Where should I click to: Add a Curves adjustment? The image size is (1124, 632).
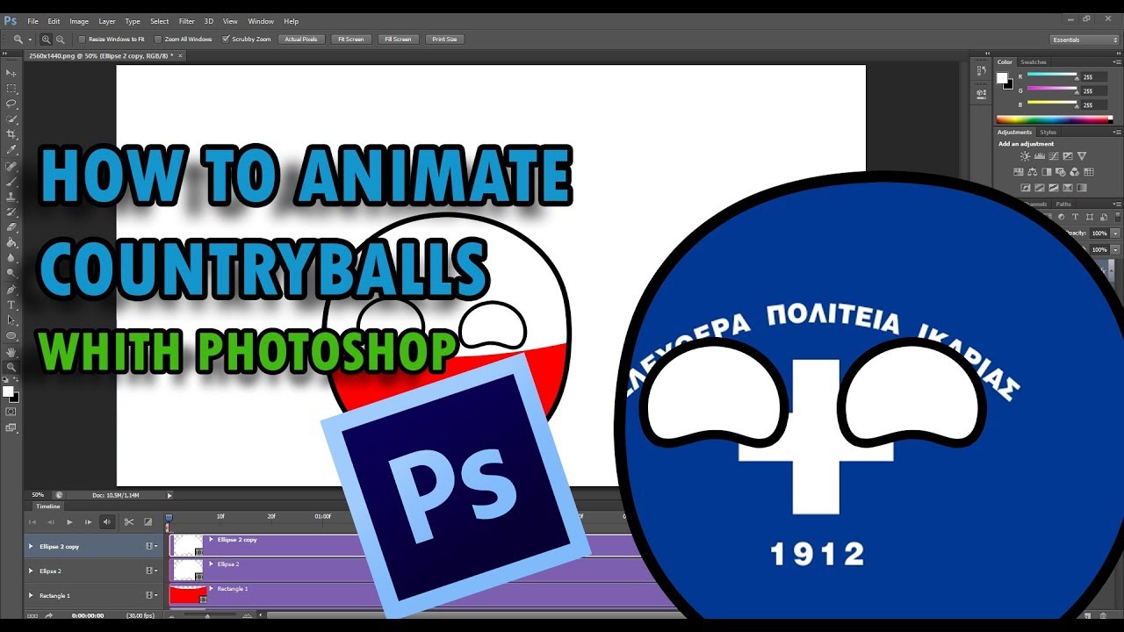pos(1053,156)
